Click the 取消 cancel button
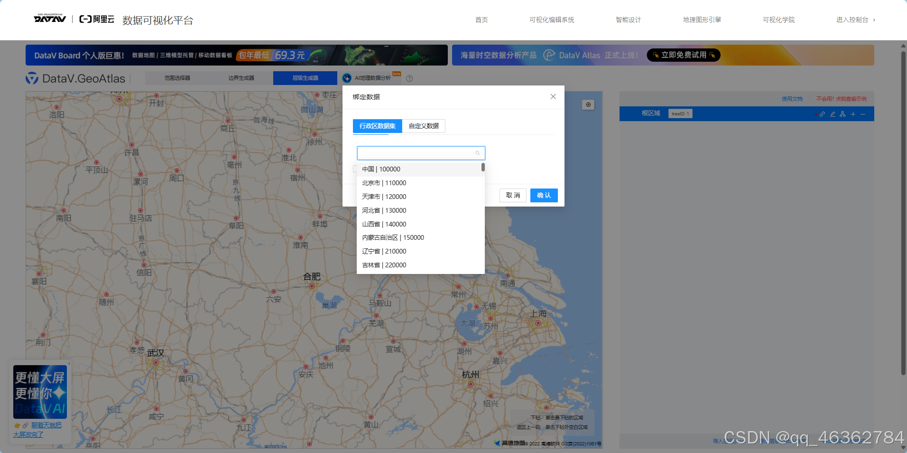Screen dimensions: 907x453 (x=513, y=195)
